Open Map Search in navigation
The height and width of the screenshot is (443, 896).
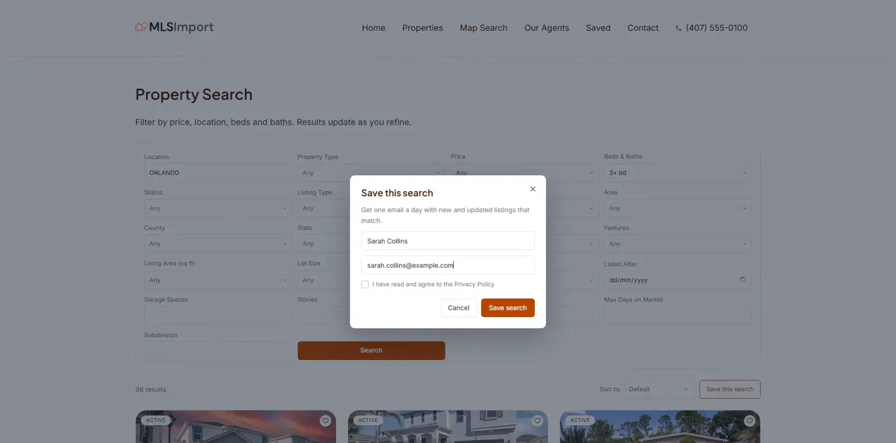click(483, 28)
